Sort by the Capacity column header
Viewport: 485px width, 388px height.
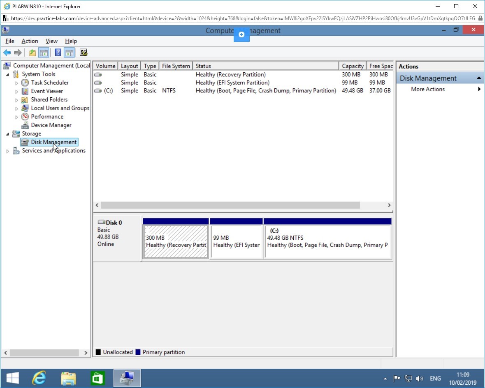click(x=353, y=66)
